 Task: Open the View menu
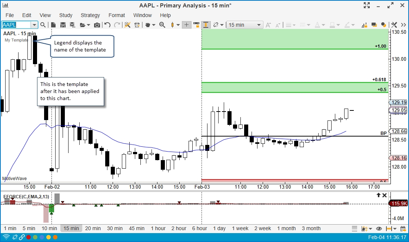(x=45, y=15)
